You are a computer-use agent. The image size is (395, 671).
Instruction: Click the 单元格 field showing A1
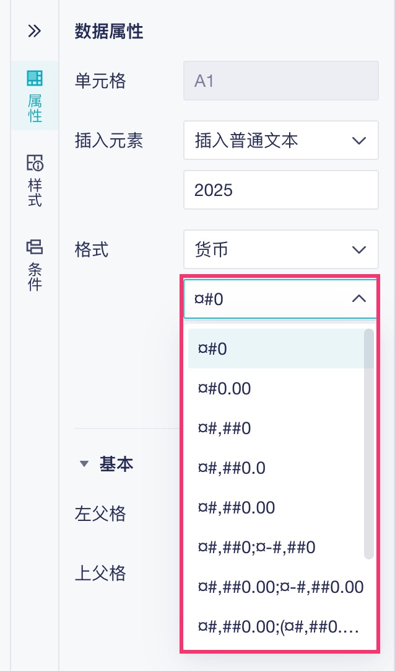click(280, 81)
